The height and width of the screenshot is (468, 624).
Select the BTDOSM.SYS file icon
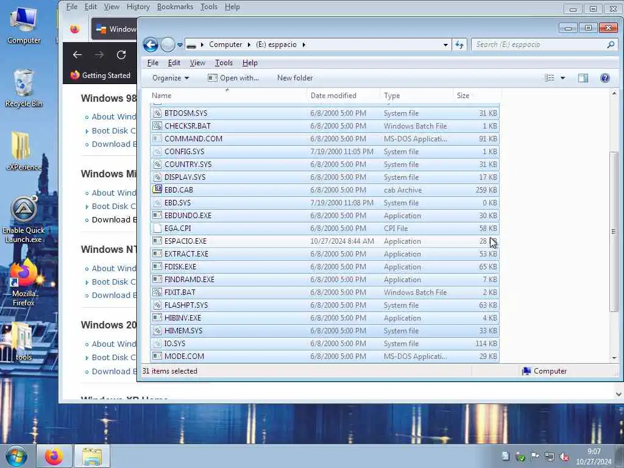tap(157, 113)
